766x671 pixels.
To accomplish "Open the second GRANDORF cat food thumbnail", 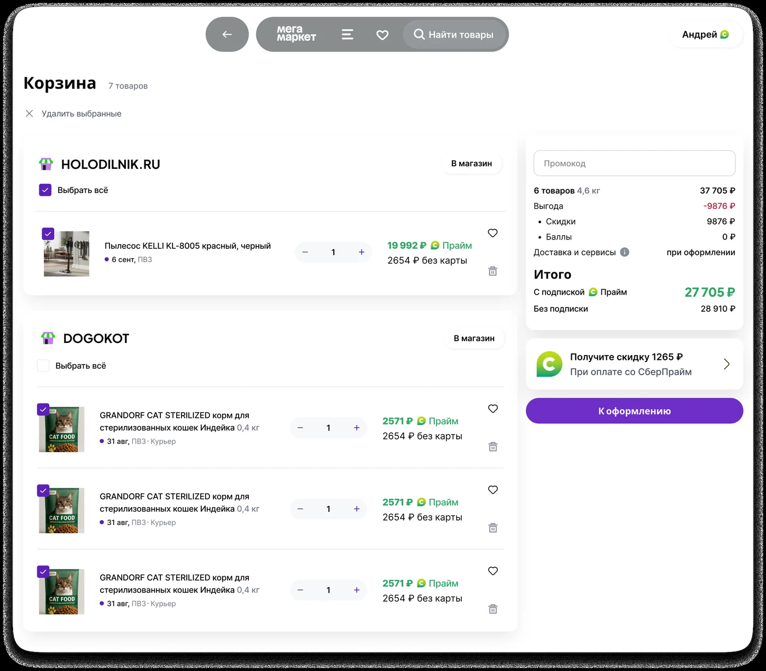I will point(62,510).
